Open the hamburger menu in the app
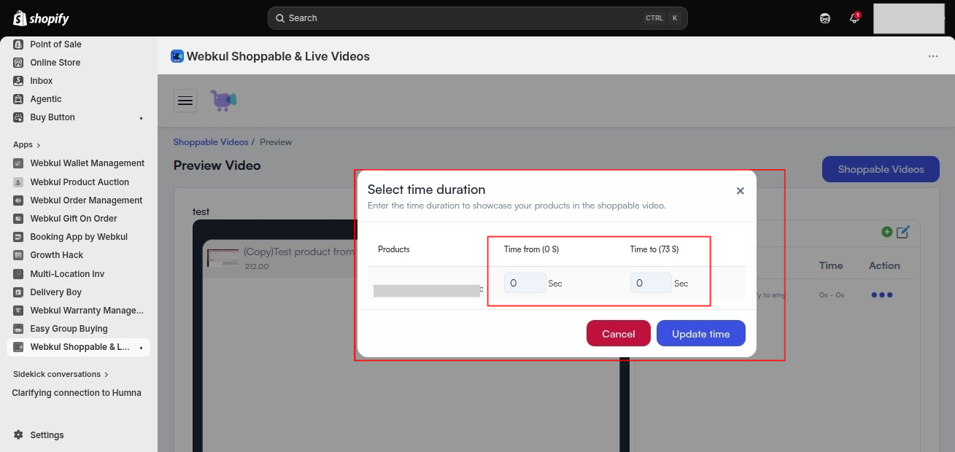The height and width of the screenshot is (452, 955). click(185, 101)
